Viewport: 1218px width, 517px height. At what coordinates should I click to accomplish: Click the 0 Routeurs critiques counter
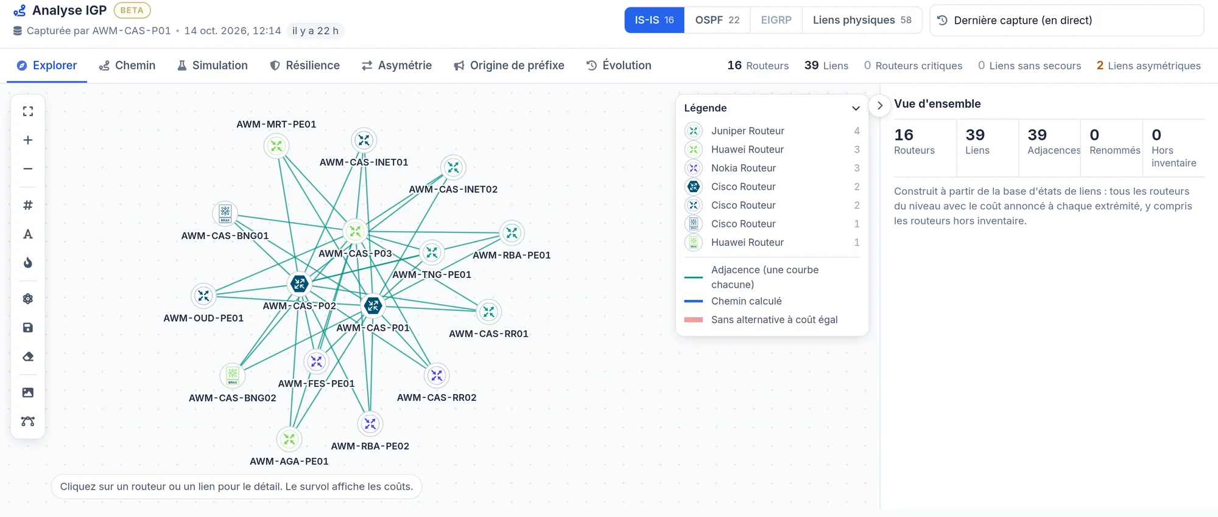click(x=913, y=65)
